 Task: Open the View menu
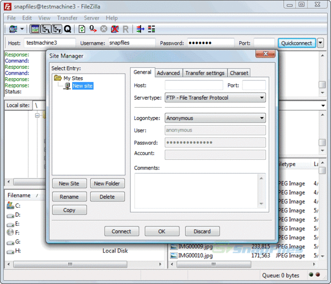pos(44,18)
